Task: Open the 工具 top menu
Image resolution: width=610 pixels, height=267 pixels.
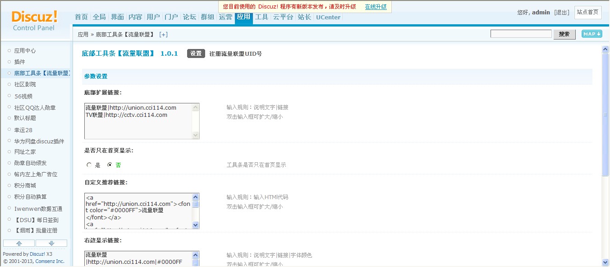Action: [261, 17]
